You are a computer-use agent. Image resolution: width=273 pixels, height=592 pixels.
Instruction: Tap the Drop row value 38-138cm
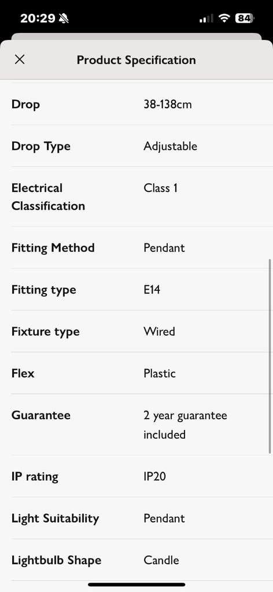(x=168, y=104)
